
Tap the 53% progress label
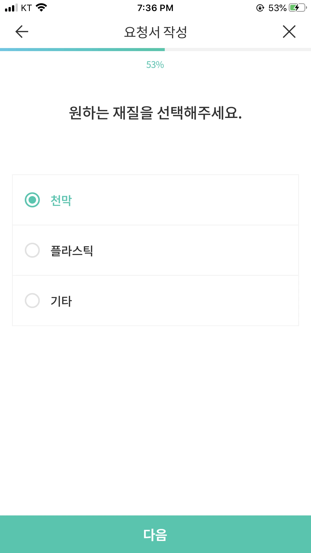point(155,65)
